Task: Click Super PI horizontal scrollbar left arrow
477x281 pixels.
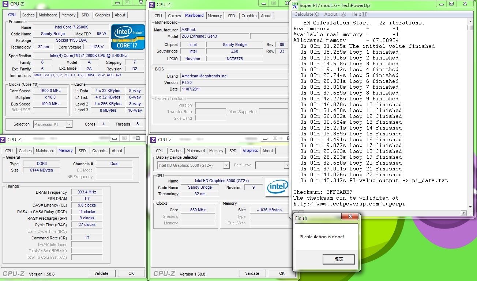Action: point(295,212)
